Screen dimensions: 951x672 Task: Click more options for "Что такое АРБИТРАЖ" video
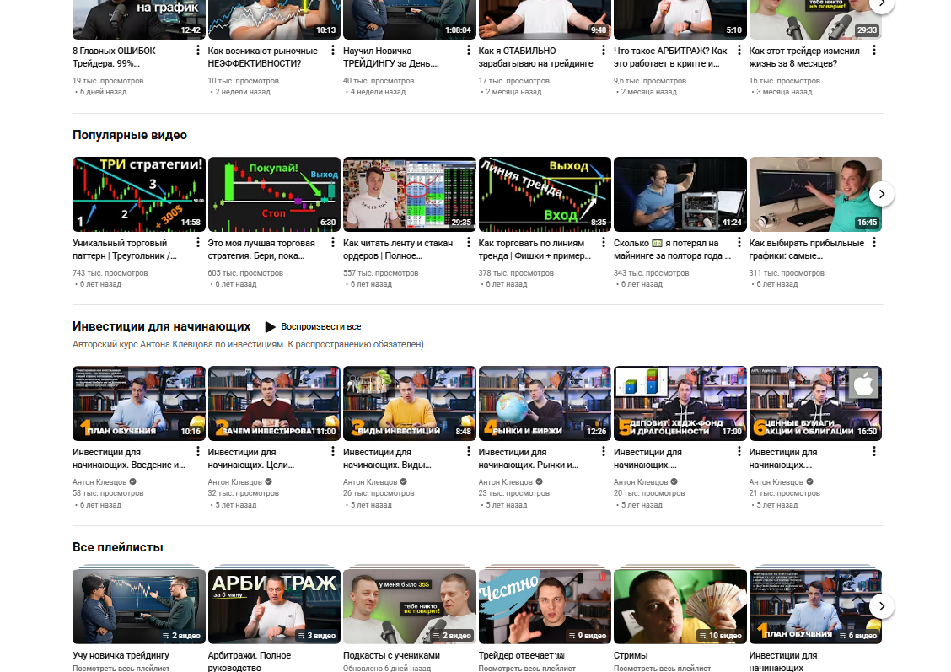click(739, 51)
